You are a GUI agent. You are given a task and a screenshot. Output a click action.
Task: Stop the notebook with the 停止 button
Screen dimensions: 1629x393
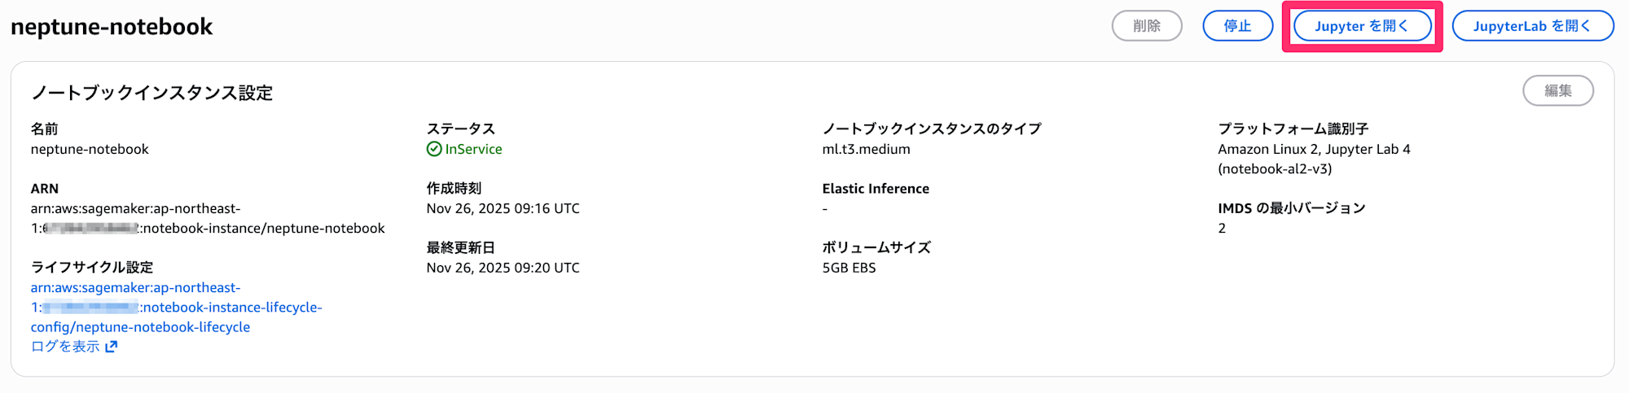(1237, 26)
